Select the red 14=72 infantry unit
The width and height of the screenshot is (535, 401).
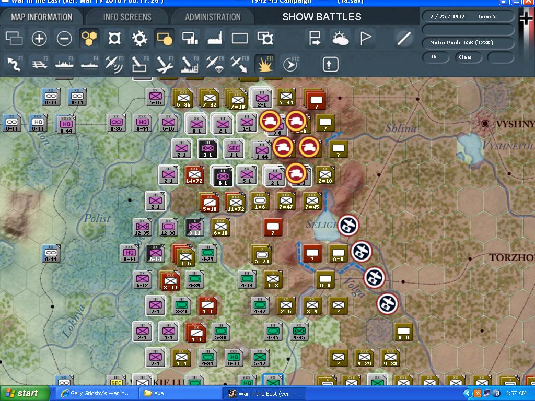[194, 175]
